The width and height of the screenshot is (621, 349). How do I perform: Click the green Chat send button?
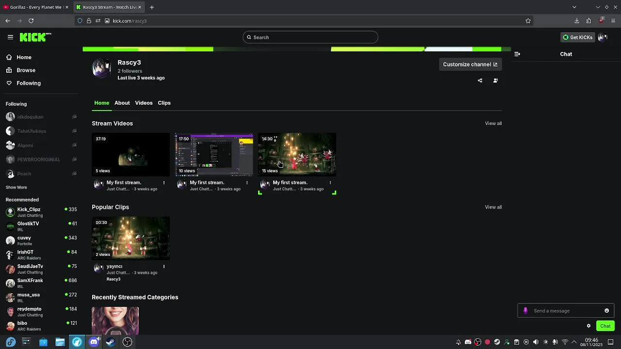pyautogui.click(x=605, y=326)
